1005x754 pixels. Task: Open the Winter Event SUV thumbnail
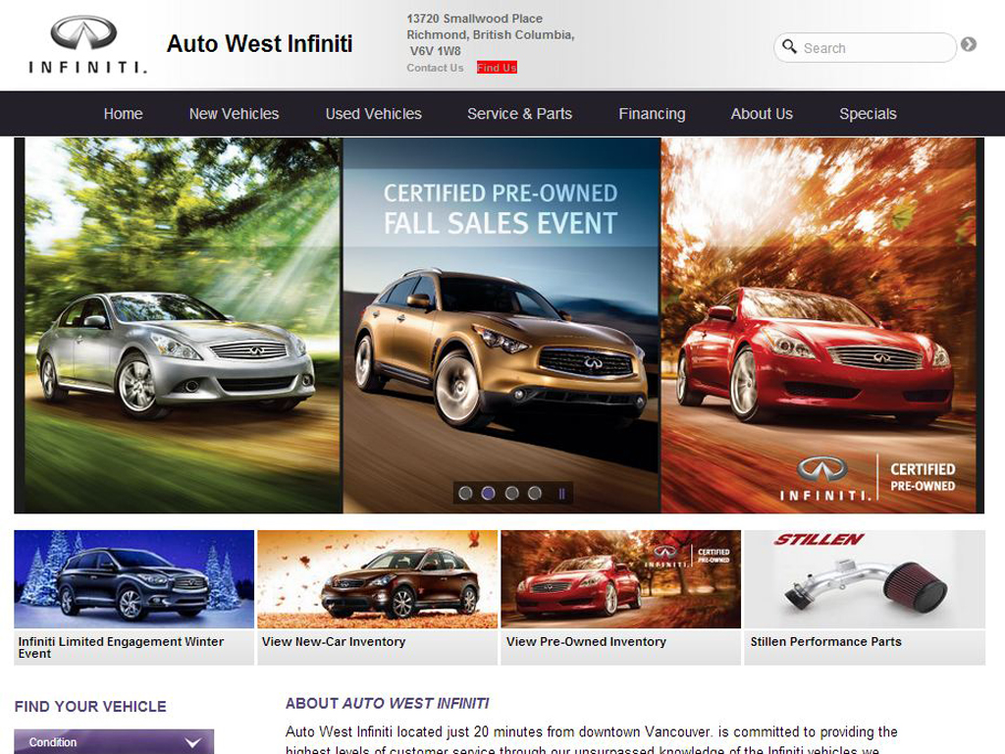click(x=133, y=579)
